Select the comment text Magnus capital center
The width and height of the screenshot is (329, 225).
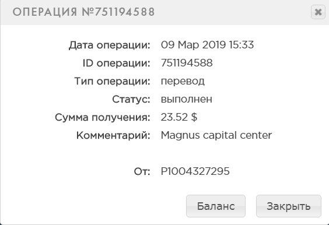coord(216,135)
